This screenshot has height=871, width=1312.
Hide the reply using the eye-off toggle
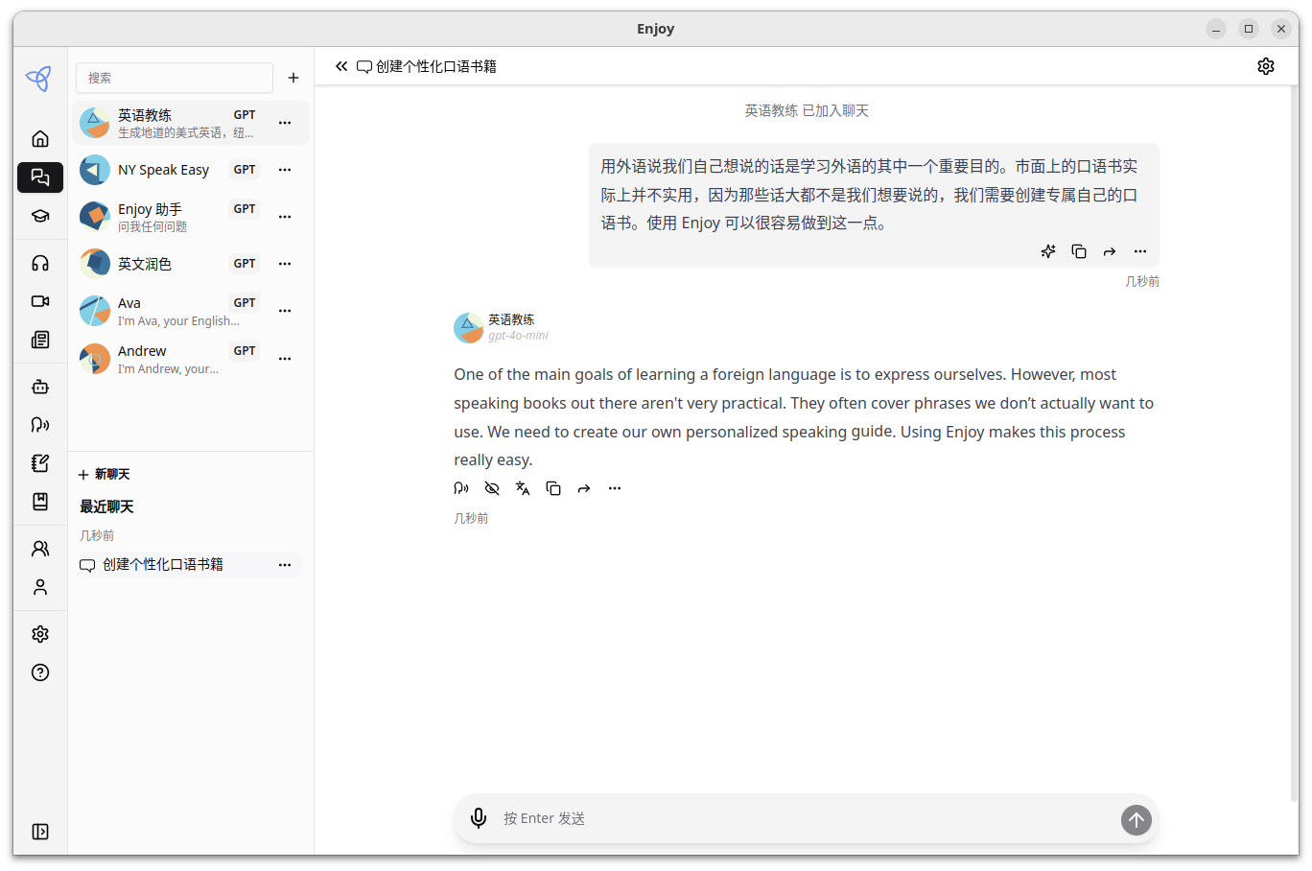click(x=492, y=488)
